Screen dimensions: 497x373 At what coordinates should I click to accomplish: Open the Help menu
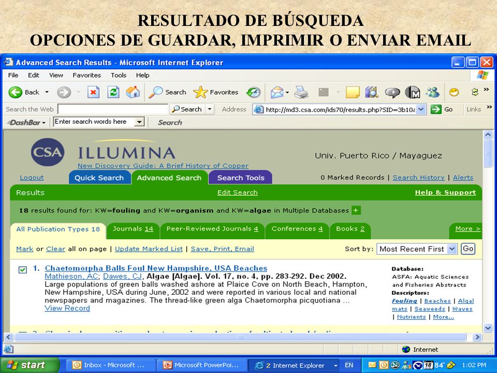click(x=143, y=75)
